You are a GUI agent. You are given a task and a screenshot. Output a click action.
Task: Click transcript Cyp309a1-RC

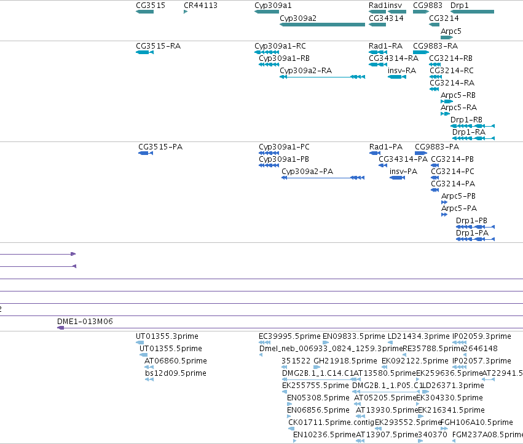point(280,46)
